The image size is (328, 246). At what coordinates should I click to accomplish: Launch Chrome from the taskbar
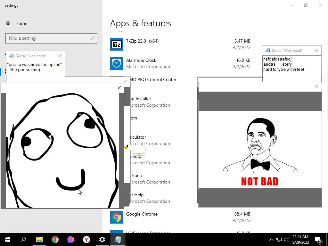(x=55, y=240)
